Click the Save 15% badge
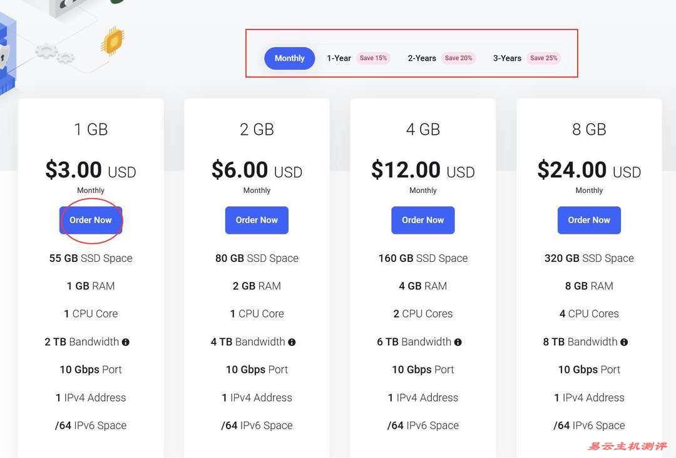This screenshot has width=676, height=458. tap(373, 58)
